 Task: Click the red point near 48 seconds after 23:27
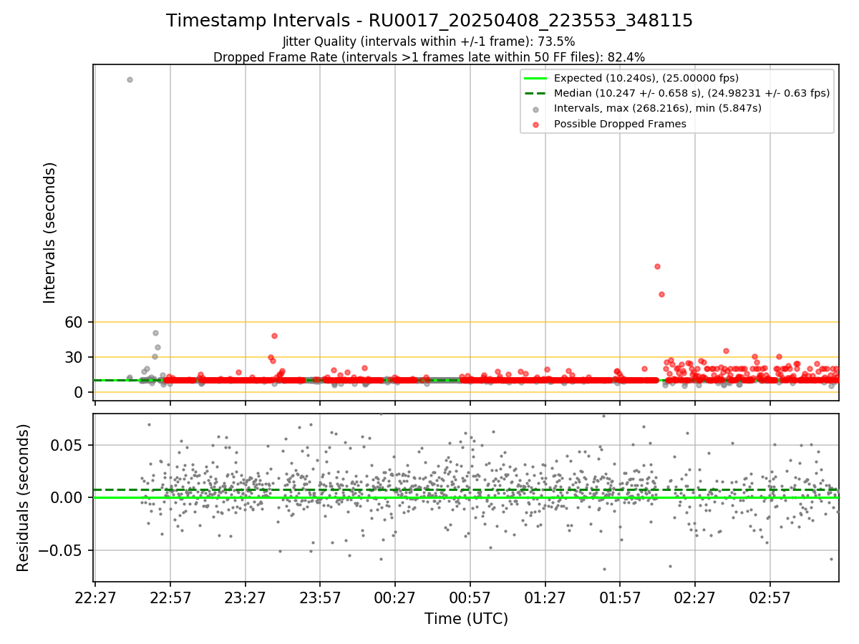click(274, 336)
